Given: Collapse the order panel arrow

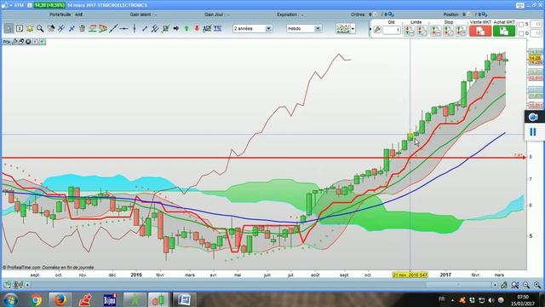Looking at the screenshot, I should (x=370, y=30).
